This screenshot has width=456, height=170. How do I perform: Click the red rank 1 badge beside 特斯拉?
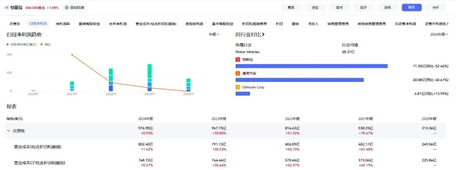(238, 60)
